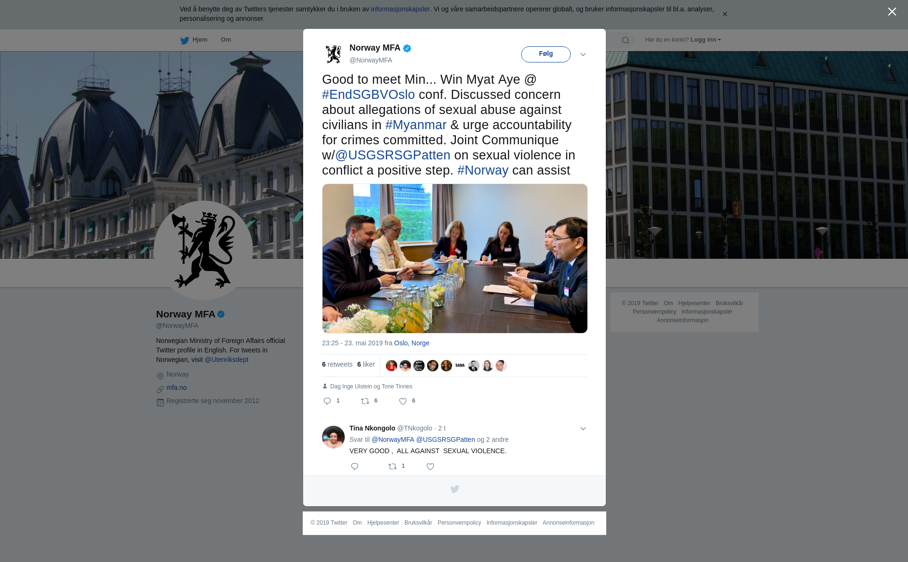Open the #EndSGBVOslo hashtag link
This screenshot has width=908, height=562.
pos(368,95)
